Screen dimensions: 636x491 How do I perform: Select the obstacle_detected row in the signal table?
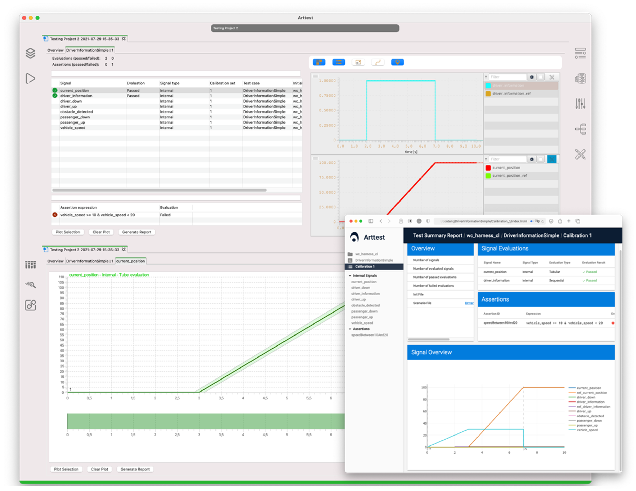tap(177, 111)
